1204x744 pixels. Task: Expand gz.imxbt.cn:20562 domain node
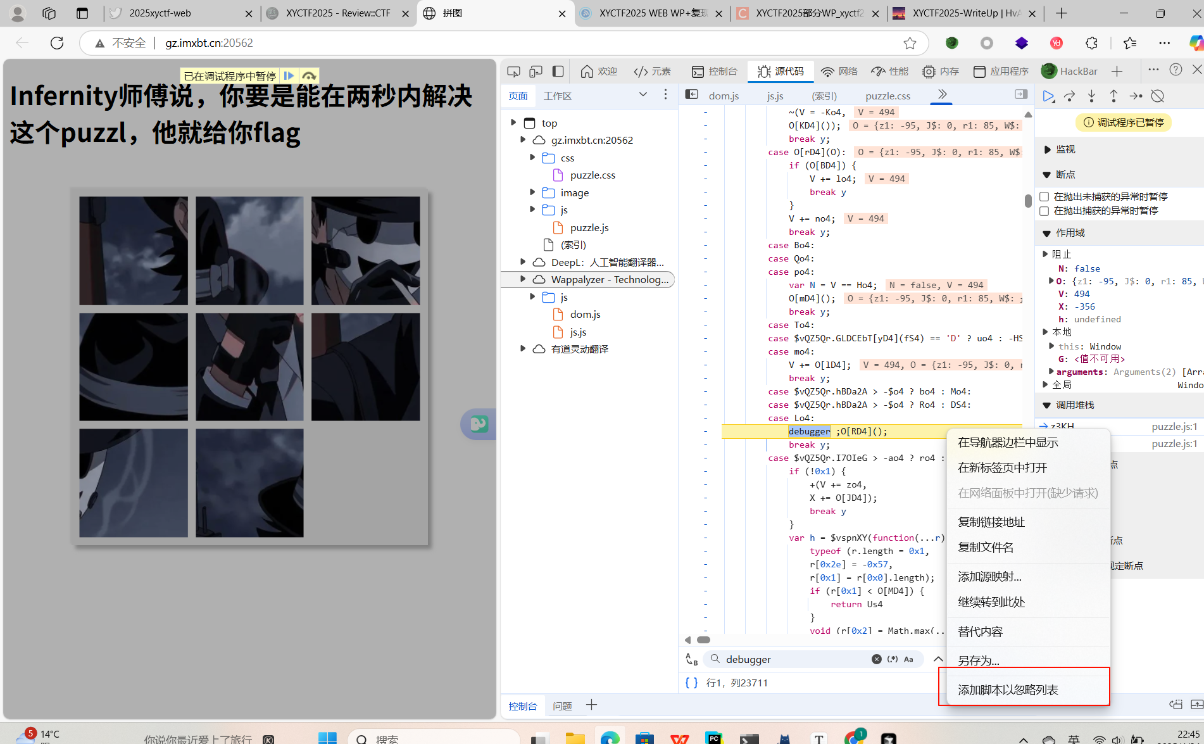(523, 139)
